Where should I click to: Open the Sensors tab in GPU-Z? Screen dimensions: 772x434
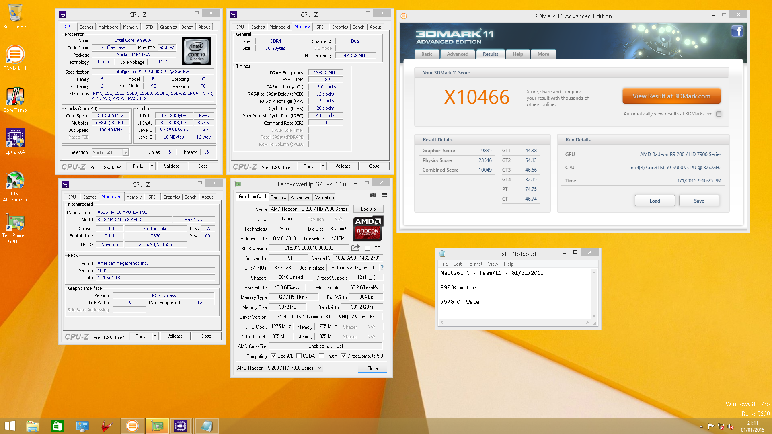point(278,197)
